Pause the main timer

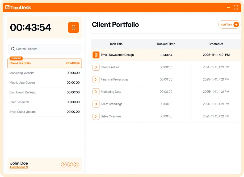(x=73, y=27)
